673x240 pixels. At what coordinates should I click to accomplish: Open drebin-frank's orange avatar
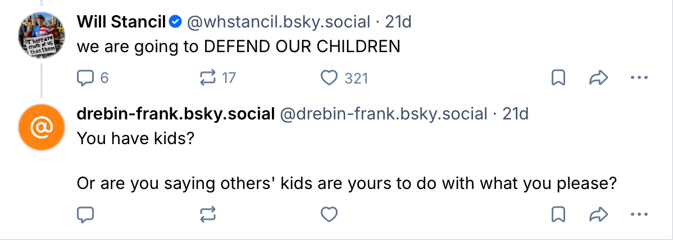pos(41,128)
